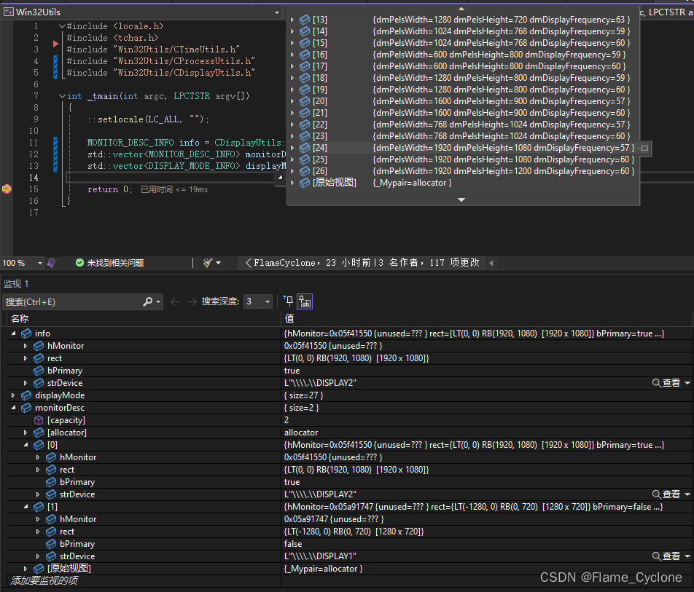
Task: Expand datatip element [24]
Action: click(292, 148)
